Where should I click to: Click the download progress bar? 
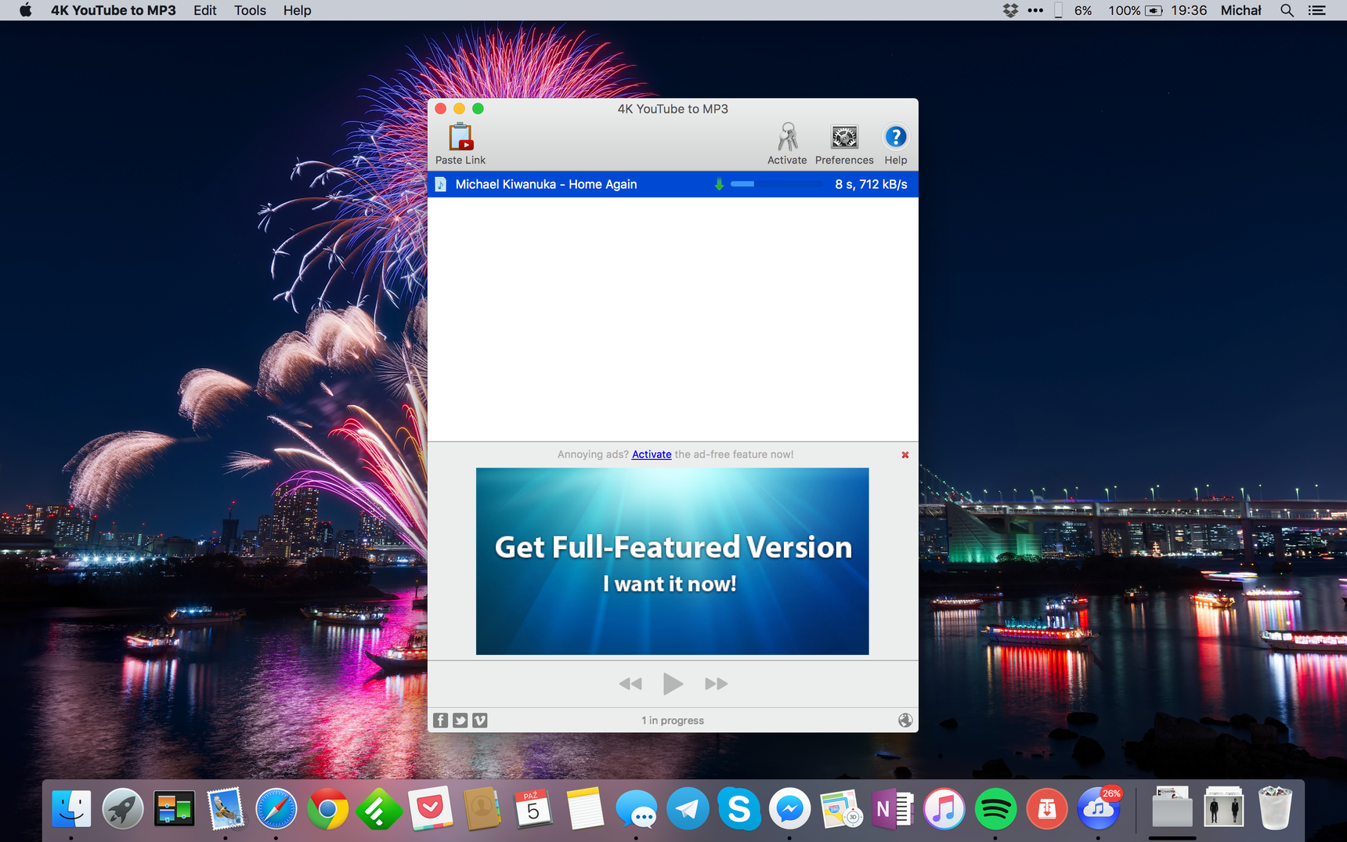(x=777, y=184)
